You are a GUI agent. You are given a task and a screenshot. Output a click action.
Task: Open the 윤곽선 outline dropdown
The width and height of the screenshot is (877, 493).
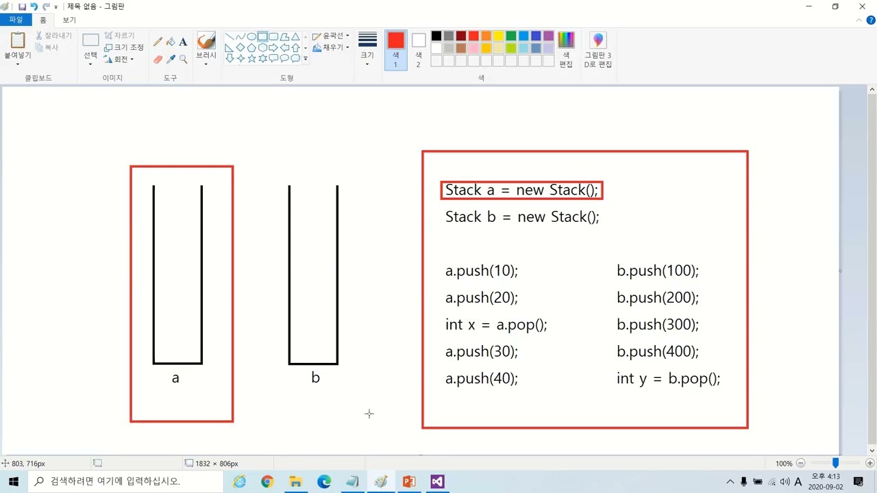coord(331,36)
